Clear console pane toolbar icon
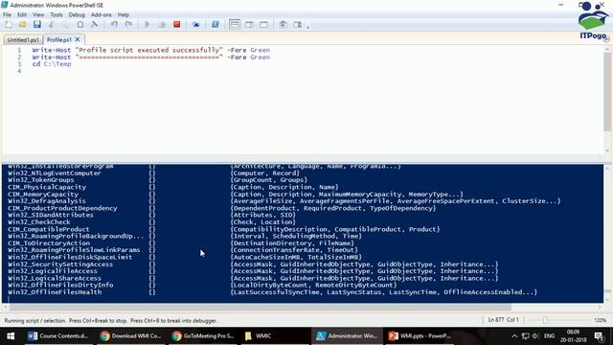 pyautogui.click(x=95, y=25)
